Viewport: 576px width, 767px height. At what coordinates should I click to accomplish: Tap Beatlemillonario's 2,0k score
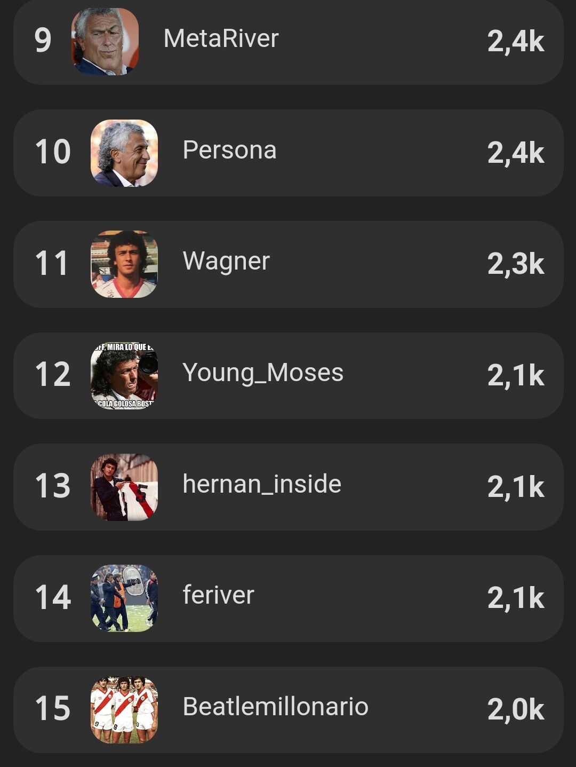pos(516,710)
